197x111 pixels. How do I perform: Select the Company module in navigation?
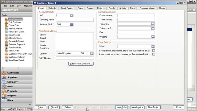[17, 82]
